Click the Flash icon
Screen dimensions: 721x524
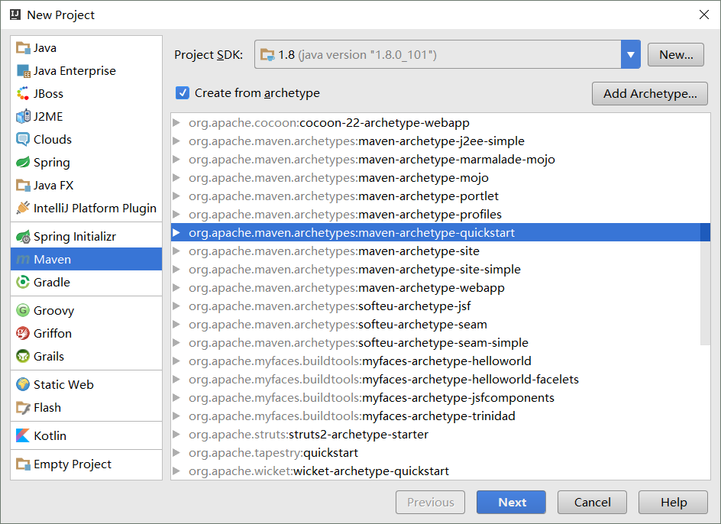pos(23,408)
